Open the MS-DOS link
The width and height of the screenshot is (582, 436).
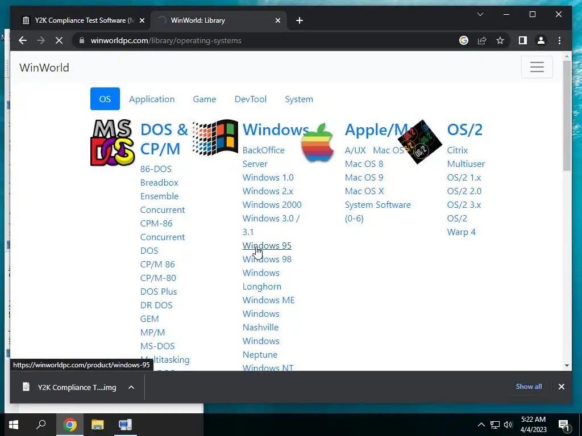[x=157, y=346]
